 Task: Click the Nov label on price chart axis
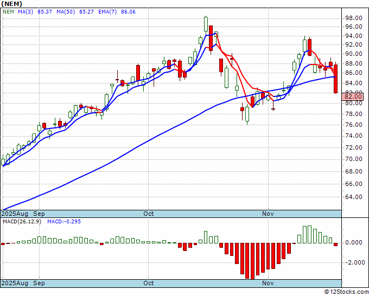point(268,214)
